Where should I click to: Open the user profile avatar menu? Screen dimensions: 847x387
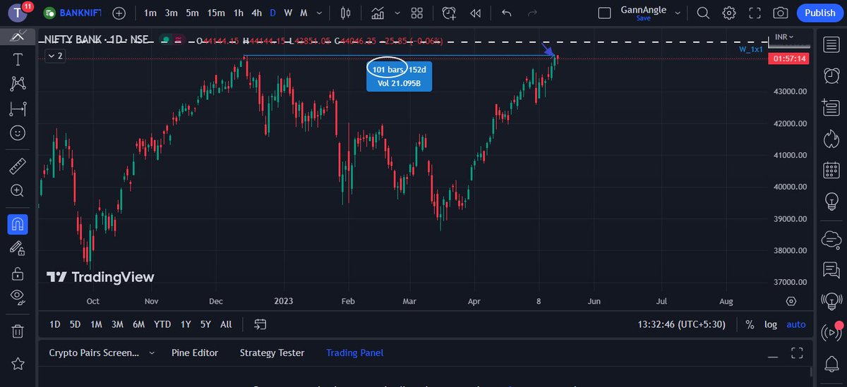[16, 13]
